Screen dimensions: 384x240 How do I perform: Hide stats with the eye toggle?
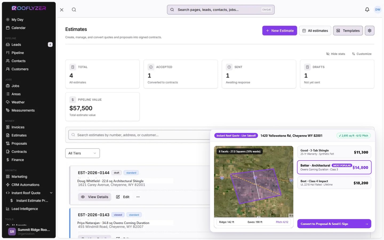pos(335,54)
